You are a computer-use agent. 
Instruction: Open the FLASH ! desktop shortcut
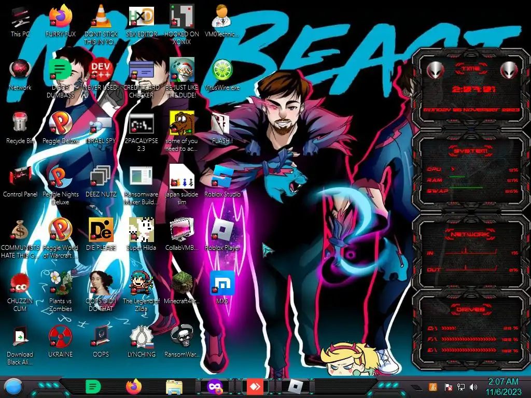click(x=221, y=123)
